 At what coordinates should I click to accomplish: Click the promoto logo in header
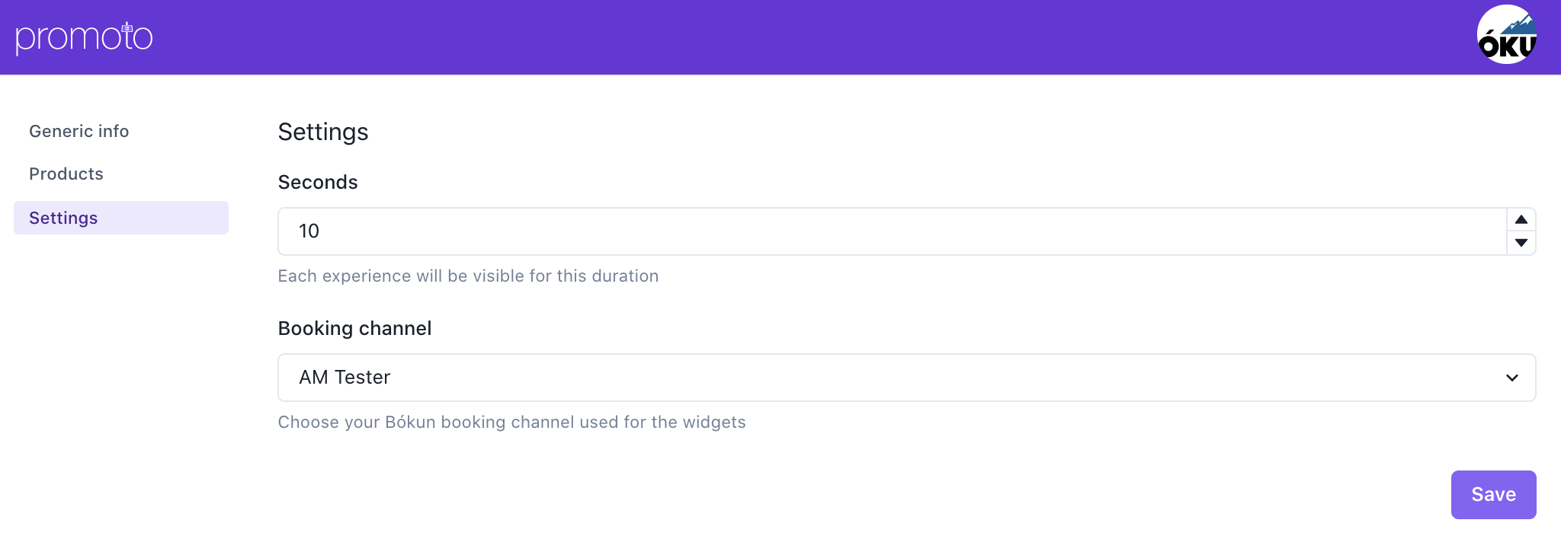click(84, 37)
